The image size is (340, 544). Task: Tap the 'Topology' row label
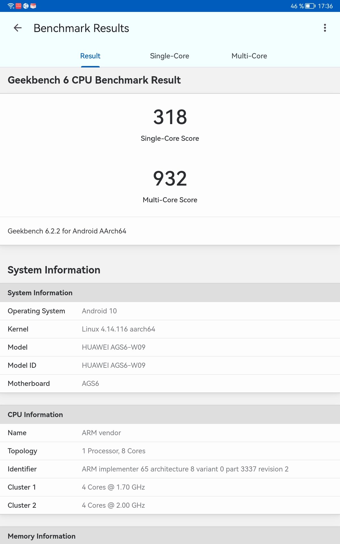pyautogui.click(x=22, y=451)
